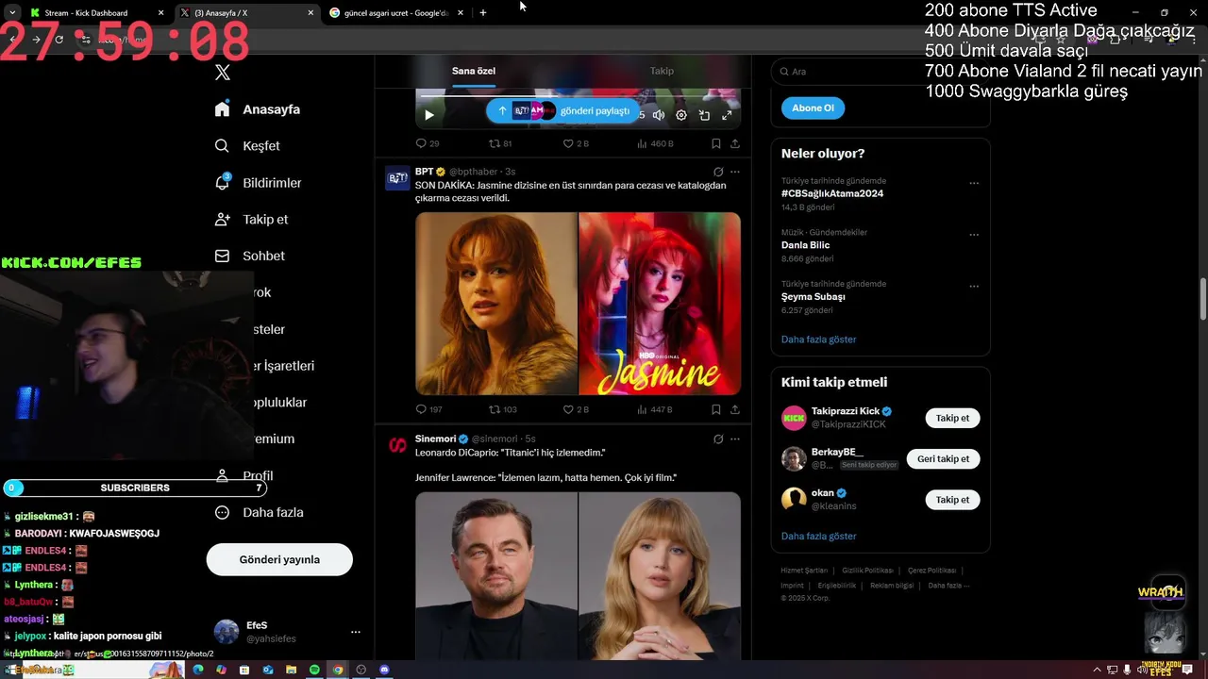The image size is (1208, 679).
Task: Open the Şeyma Subaşı trend
Action: tap(813, 296)
